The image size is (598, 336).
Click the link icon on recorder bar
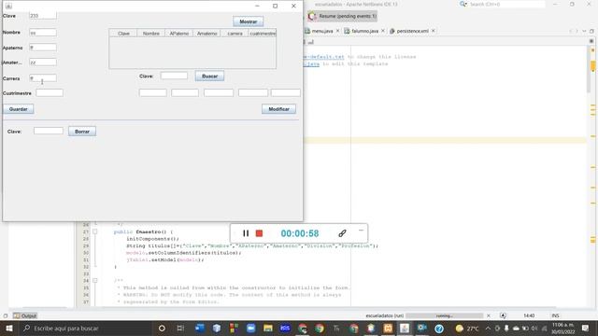point(342,233)
